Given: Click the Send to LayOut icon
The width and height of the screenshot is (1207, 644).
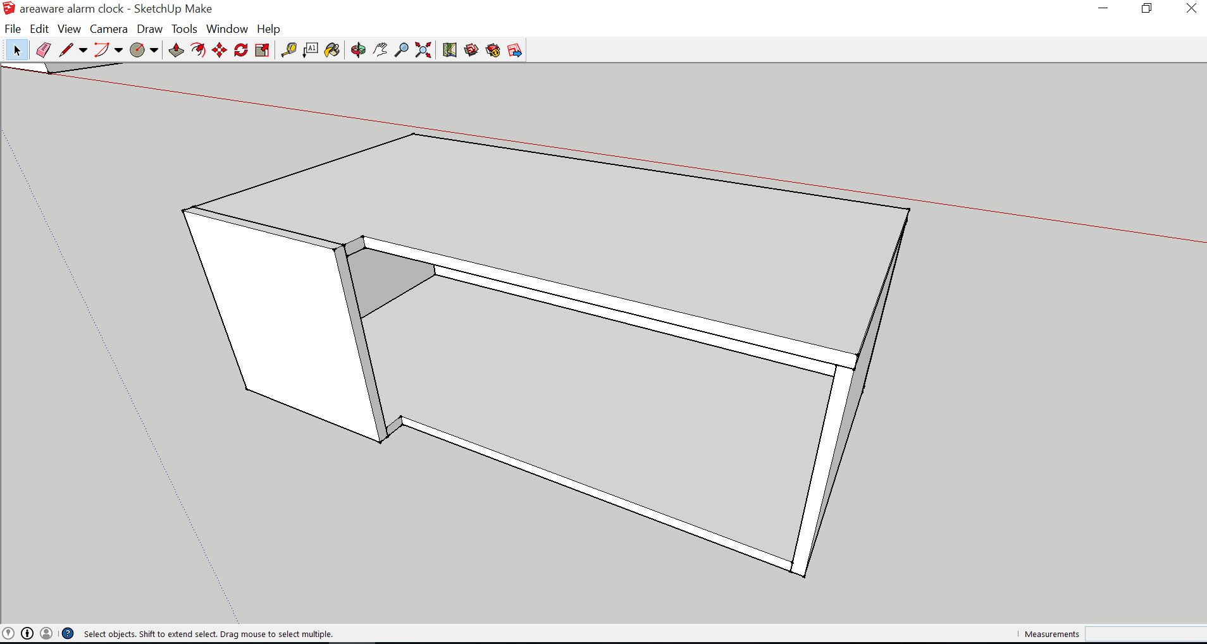Looking at the screenshot, I should tap(514, 50).
